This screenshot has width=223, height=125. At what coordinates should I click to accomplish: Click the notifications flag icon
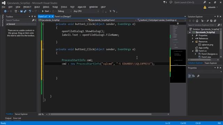click(165, 2)
